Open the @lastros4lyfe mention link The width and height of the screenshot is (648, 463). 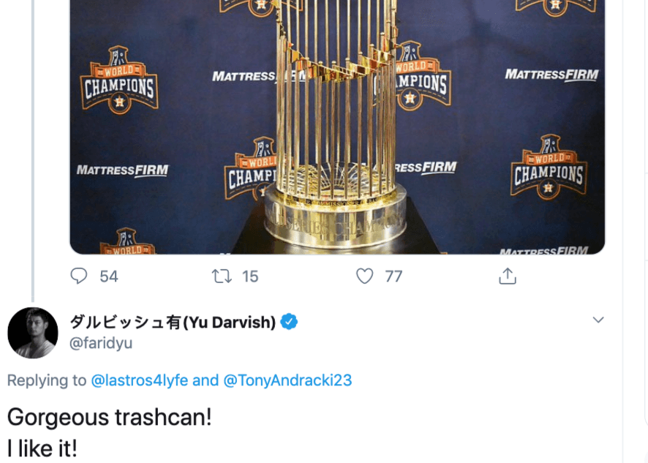[140, 380]
